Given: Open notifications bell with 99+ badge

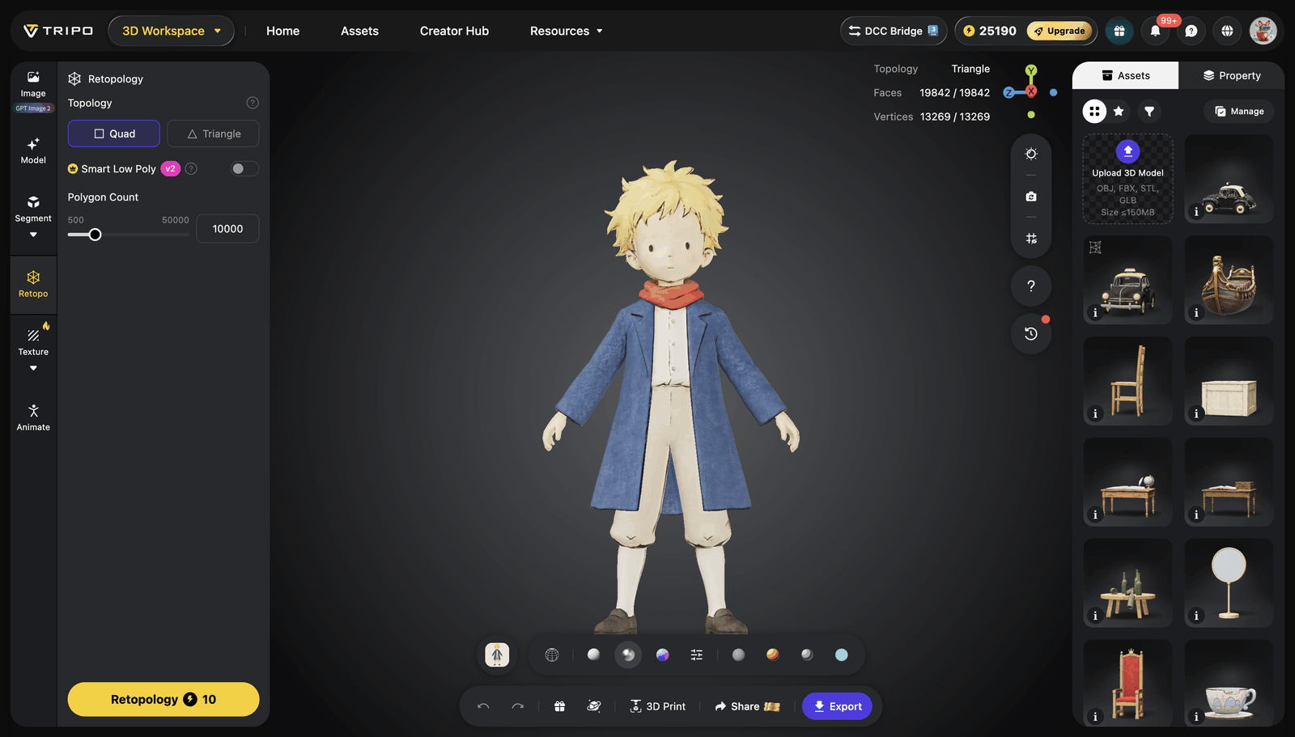Looking at the screenshot, I should [x=1156, y=31].
